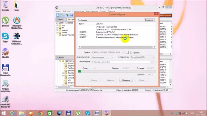This screenshot has height=116, width=207.
Task: Select the Ashampoo Burning Studio desktop icon
Action: (x=16, y=23)
